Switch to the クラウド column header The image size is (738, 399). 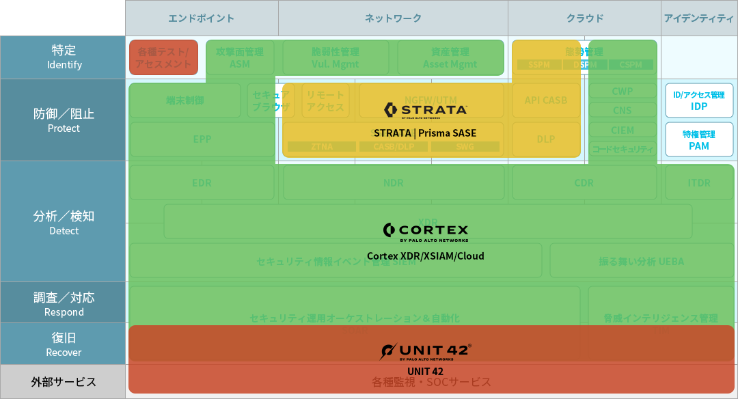(x=584, y=17)
